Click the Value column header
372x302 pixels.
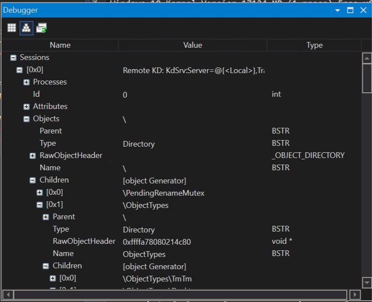192,45
